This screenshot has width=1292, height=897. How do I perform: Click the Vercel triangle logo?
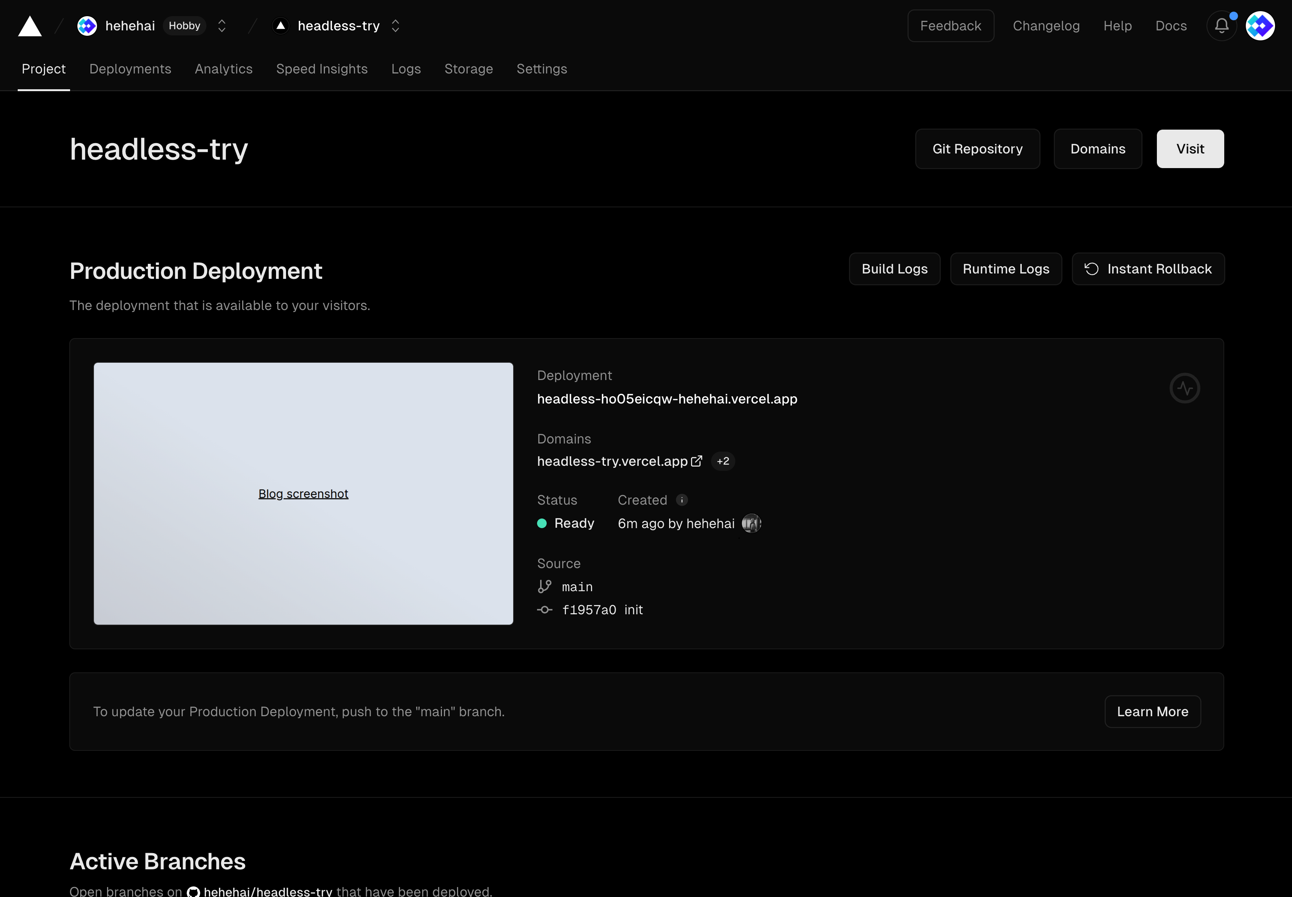(30, 26)
